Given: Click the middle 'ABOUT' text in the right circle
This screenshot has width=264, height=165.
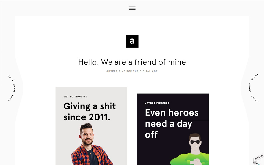Looking at the screenshot, I should click(250, 88).
